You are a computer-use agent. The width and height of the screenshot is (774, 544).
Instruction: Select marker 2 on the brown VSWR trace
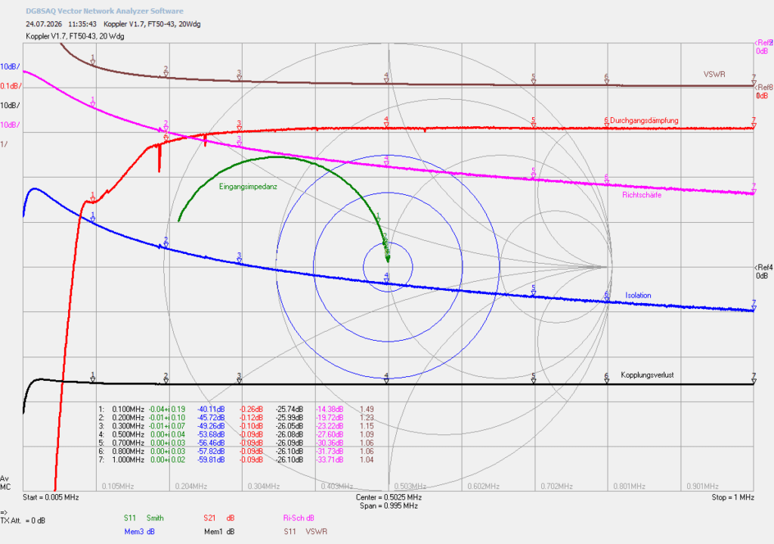[x=166, y=72]
